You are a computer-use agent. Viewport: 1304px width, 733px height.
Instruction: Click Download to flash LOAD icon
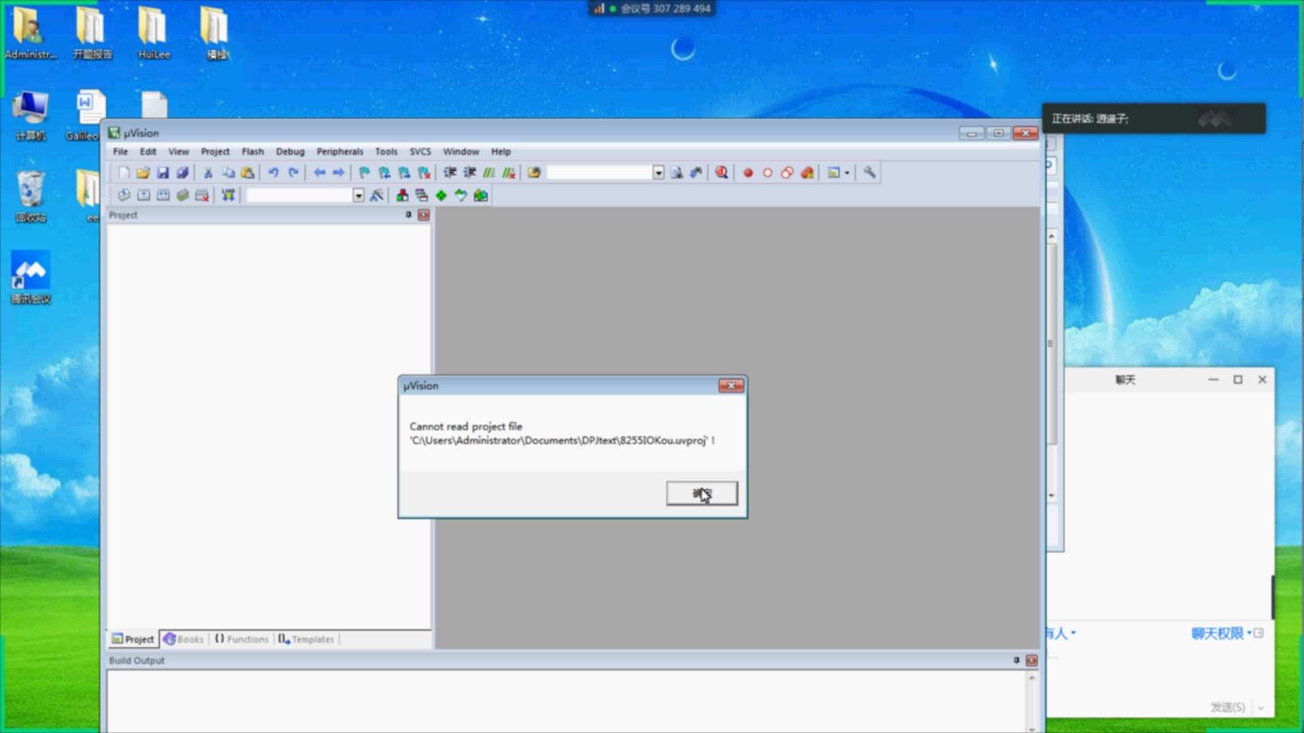click(x=228, y=195)
